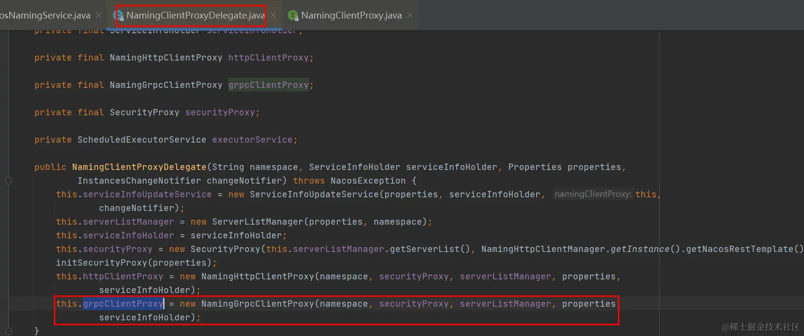804x336 pixels.
Task: Click the NamingGrpcClientProxy type in the field declaration
Action: [x=166, y=85]
